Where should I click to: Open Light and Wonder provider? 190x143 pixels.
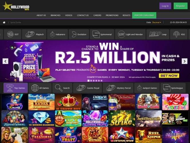click(x=130, y=34)
